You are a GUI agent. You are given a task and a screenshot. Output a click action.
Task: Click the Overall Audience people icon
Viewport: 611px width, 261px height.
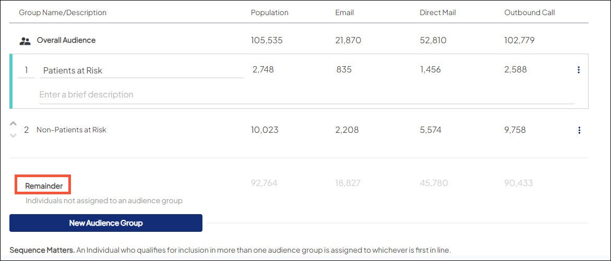click(25, 41)
